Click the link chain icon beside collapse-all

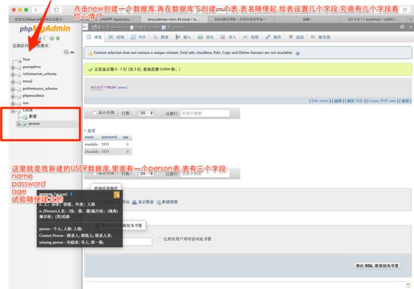coord(72,52)
